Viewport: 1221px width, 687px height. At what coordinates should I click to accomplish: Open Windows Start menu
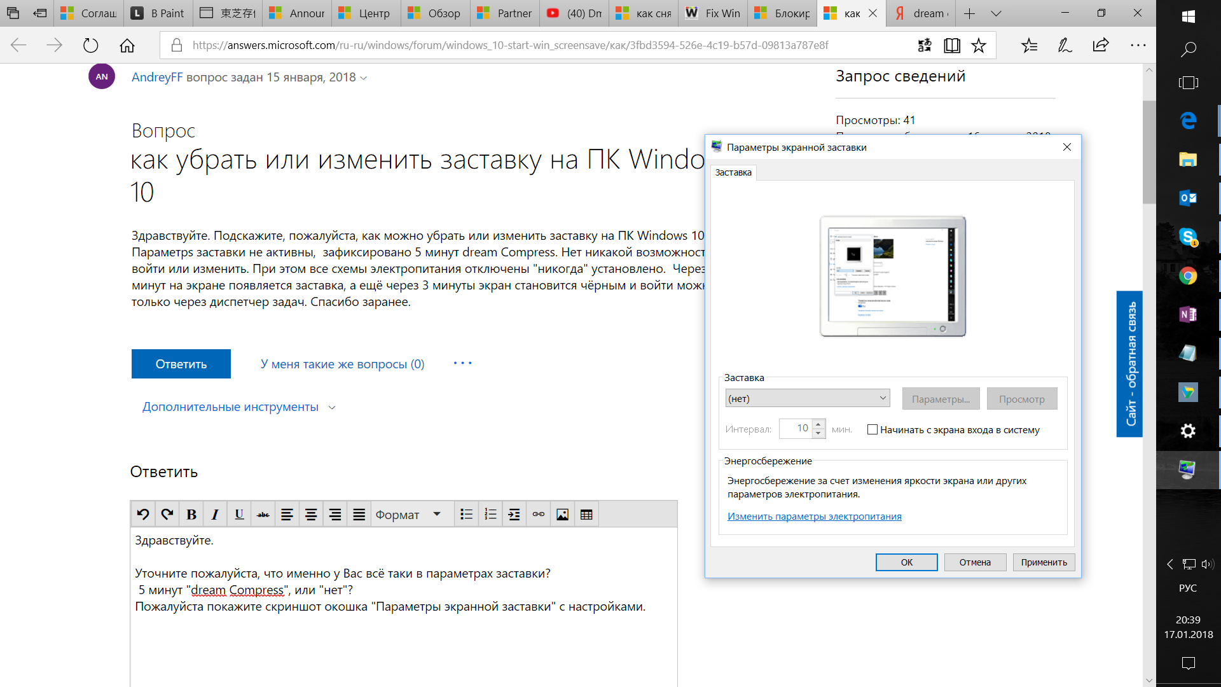(1188, 17)
